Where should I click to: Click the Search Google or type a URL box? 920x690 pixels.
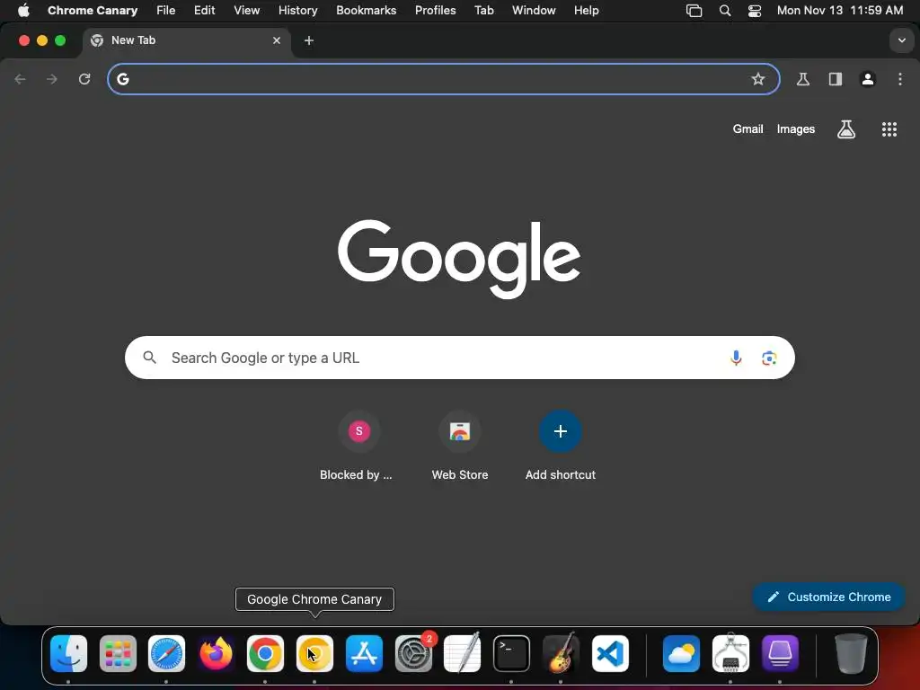coord(459,358)
